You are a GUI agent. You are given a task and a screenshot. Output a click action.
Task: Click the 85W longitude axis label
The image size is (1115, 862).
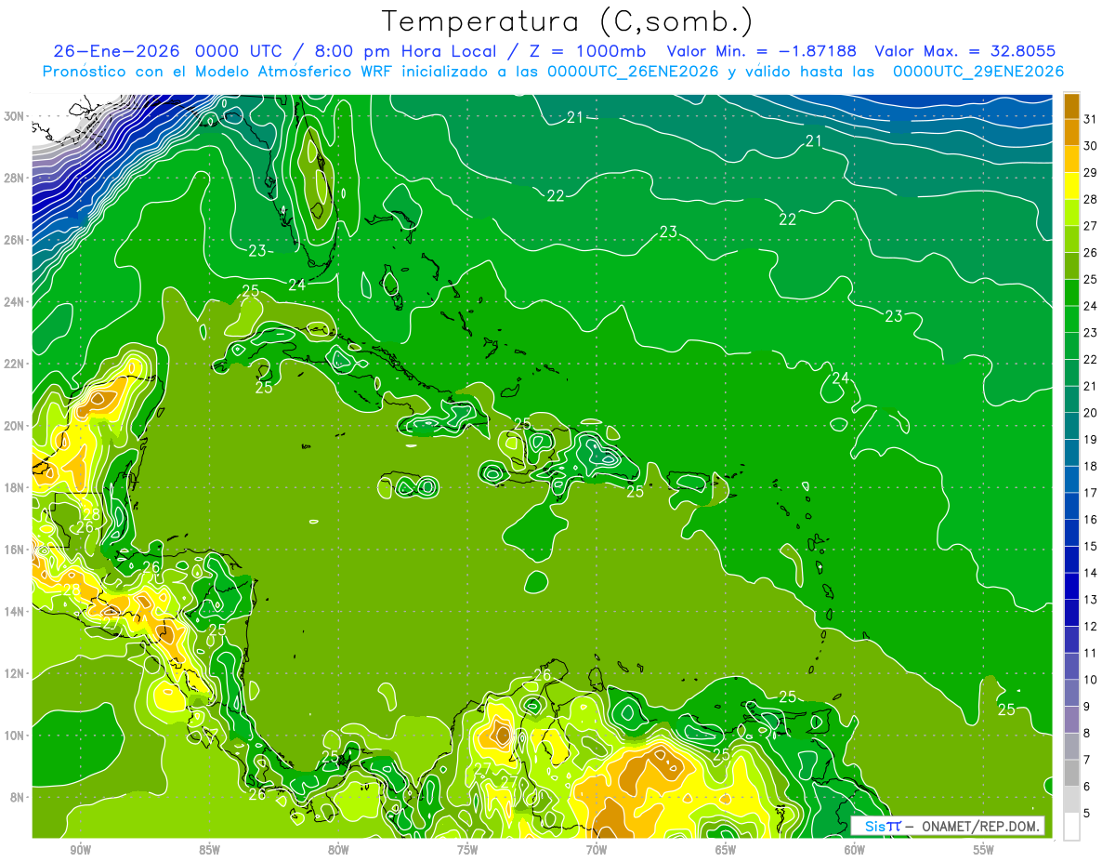(209, 850)
